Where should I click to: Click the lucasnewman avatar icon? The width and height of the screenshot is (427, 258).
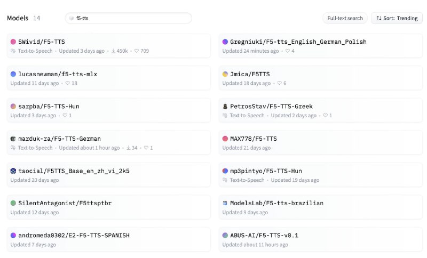13,74
